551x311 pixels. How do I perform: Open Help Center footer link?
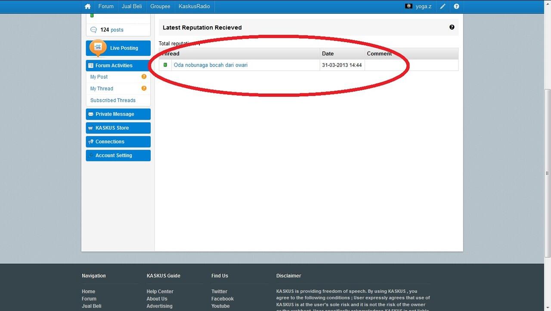click(160, 291)
